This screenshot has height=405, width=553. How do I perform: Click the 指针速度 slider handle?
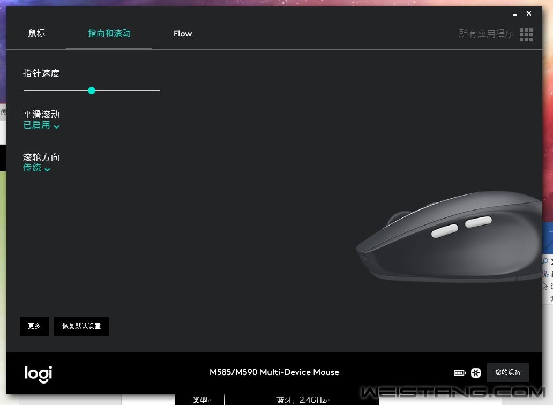coord(92,91)
